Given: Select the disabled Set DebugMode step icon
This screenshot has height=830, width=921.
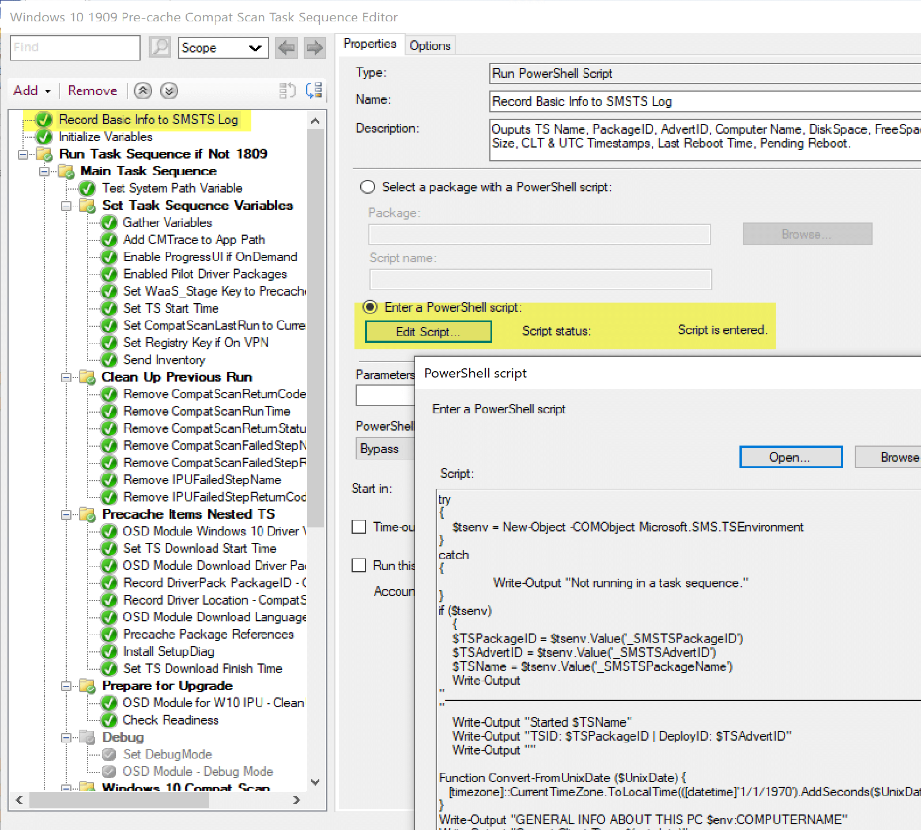Looking at the screenshot, I should point(109,754).
